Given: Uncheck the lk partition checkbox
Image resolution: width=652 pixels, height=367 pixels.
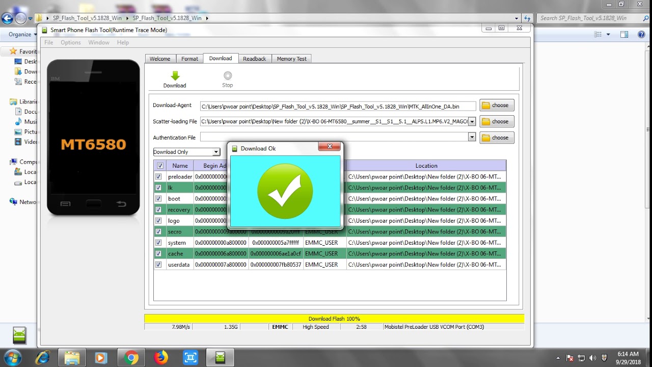Looking at the screenshot, I should [x=158, y=188].
